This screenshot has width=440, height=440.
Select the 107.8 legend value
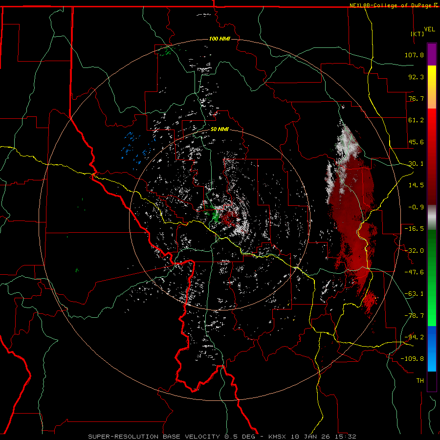click(414, 55)
